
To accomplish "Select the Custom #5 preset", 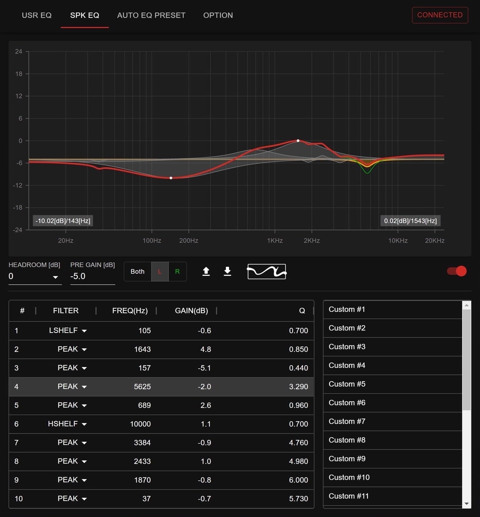I will point(393,384).
